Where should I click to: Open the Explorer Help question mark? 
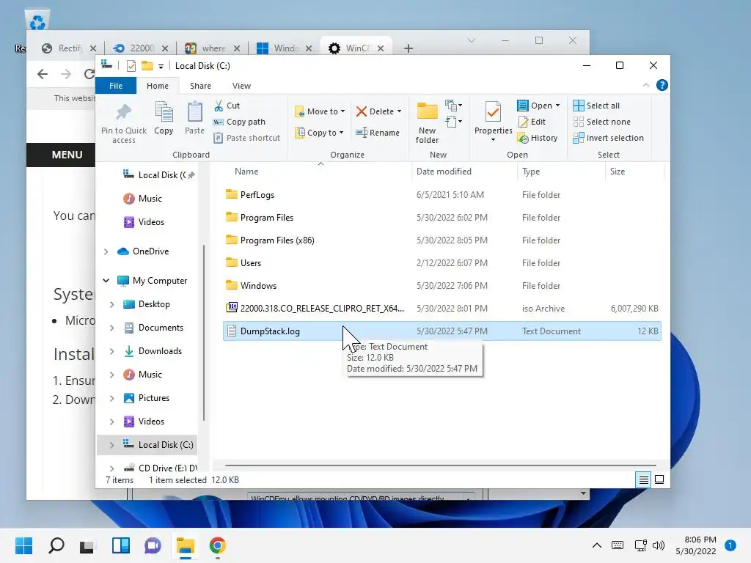click(662, 85)
